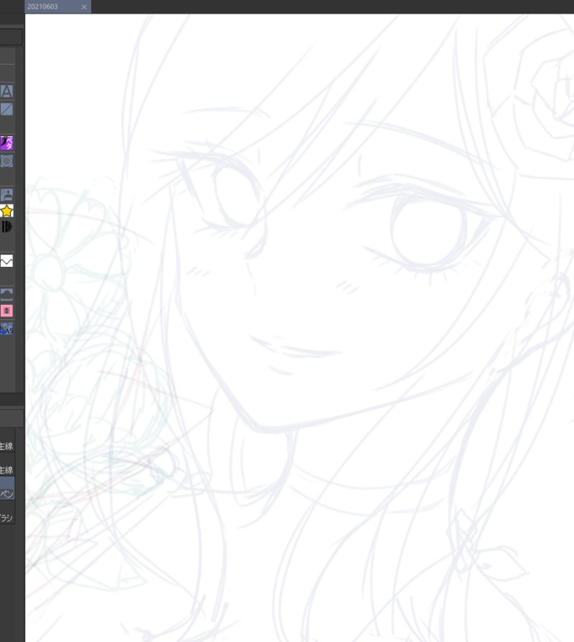Viewport: 574px width, 642px height.
Task: Select the yellow star tool icon
Action: tap(6, 211)
